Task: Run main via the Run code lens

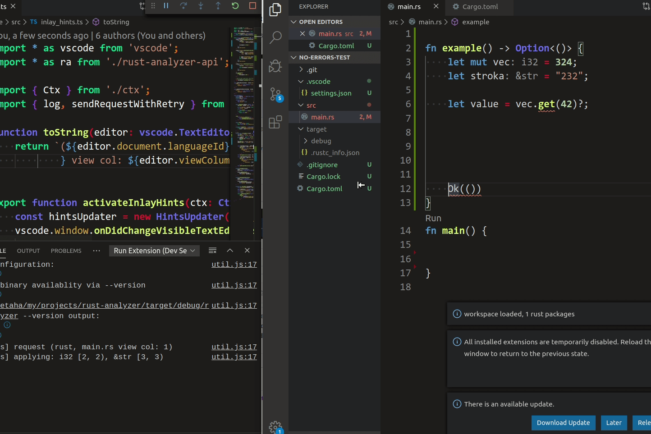Action: coord(433,218)
